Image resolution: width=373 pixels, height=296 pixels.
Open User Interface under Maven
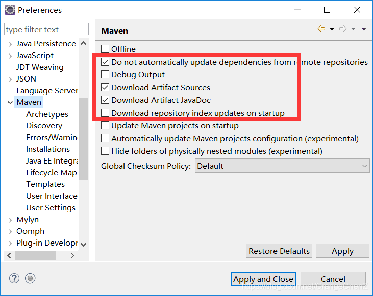[x=52, y=196]
